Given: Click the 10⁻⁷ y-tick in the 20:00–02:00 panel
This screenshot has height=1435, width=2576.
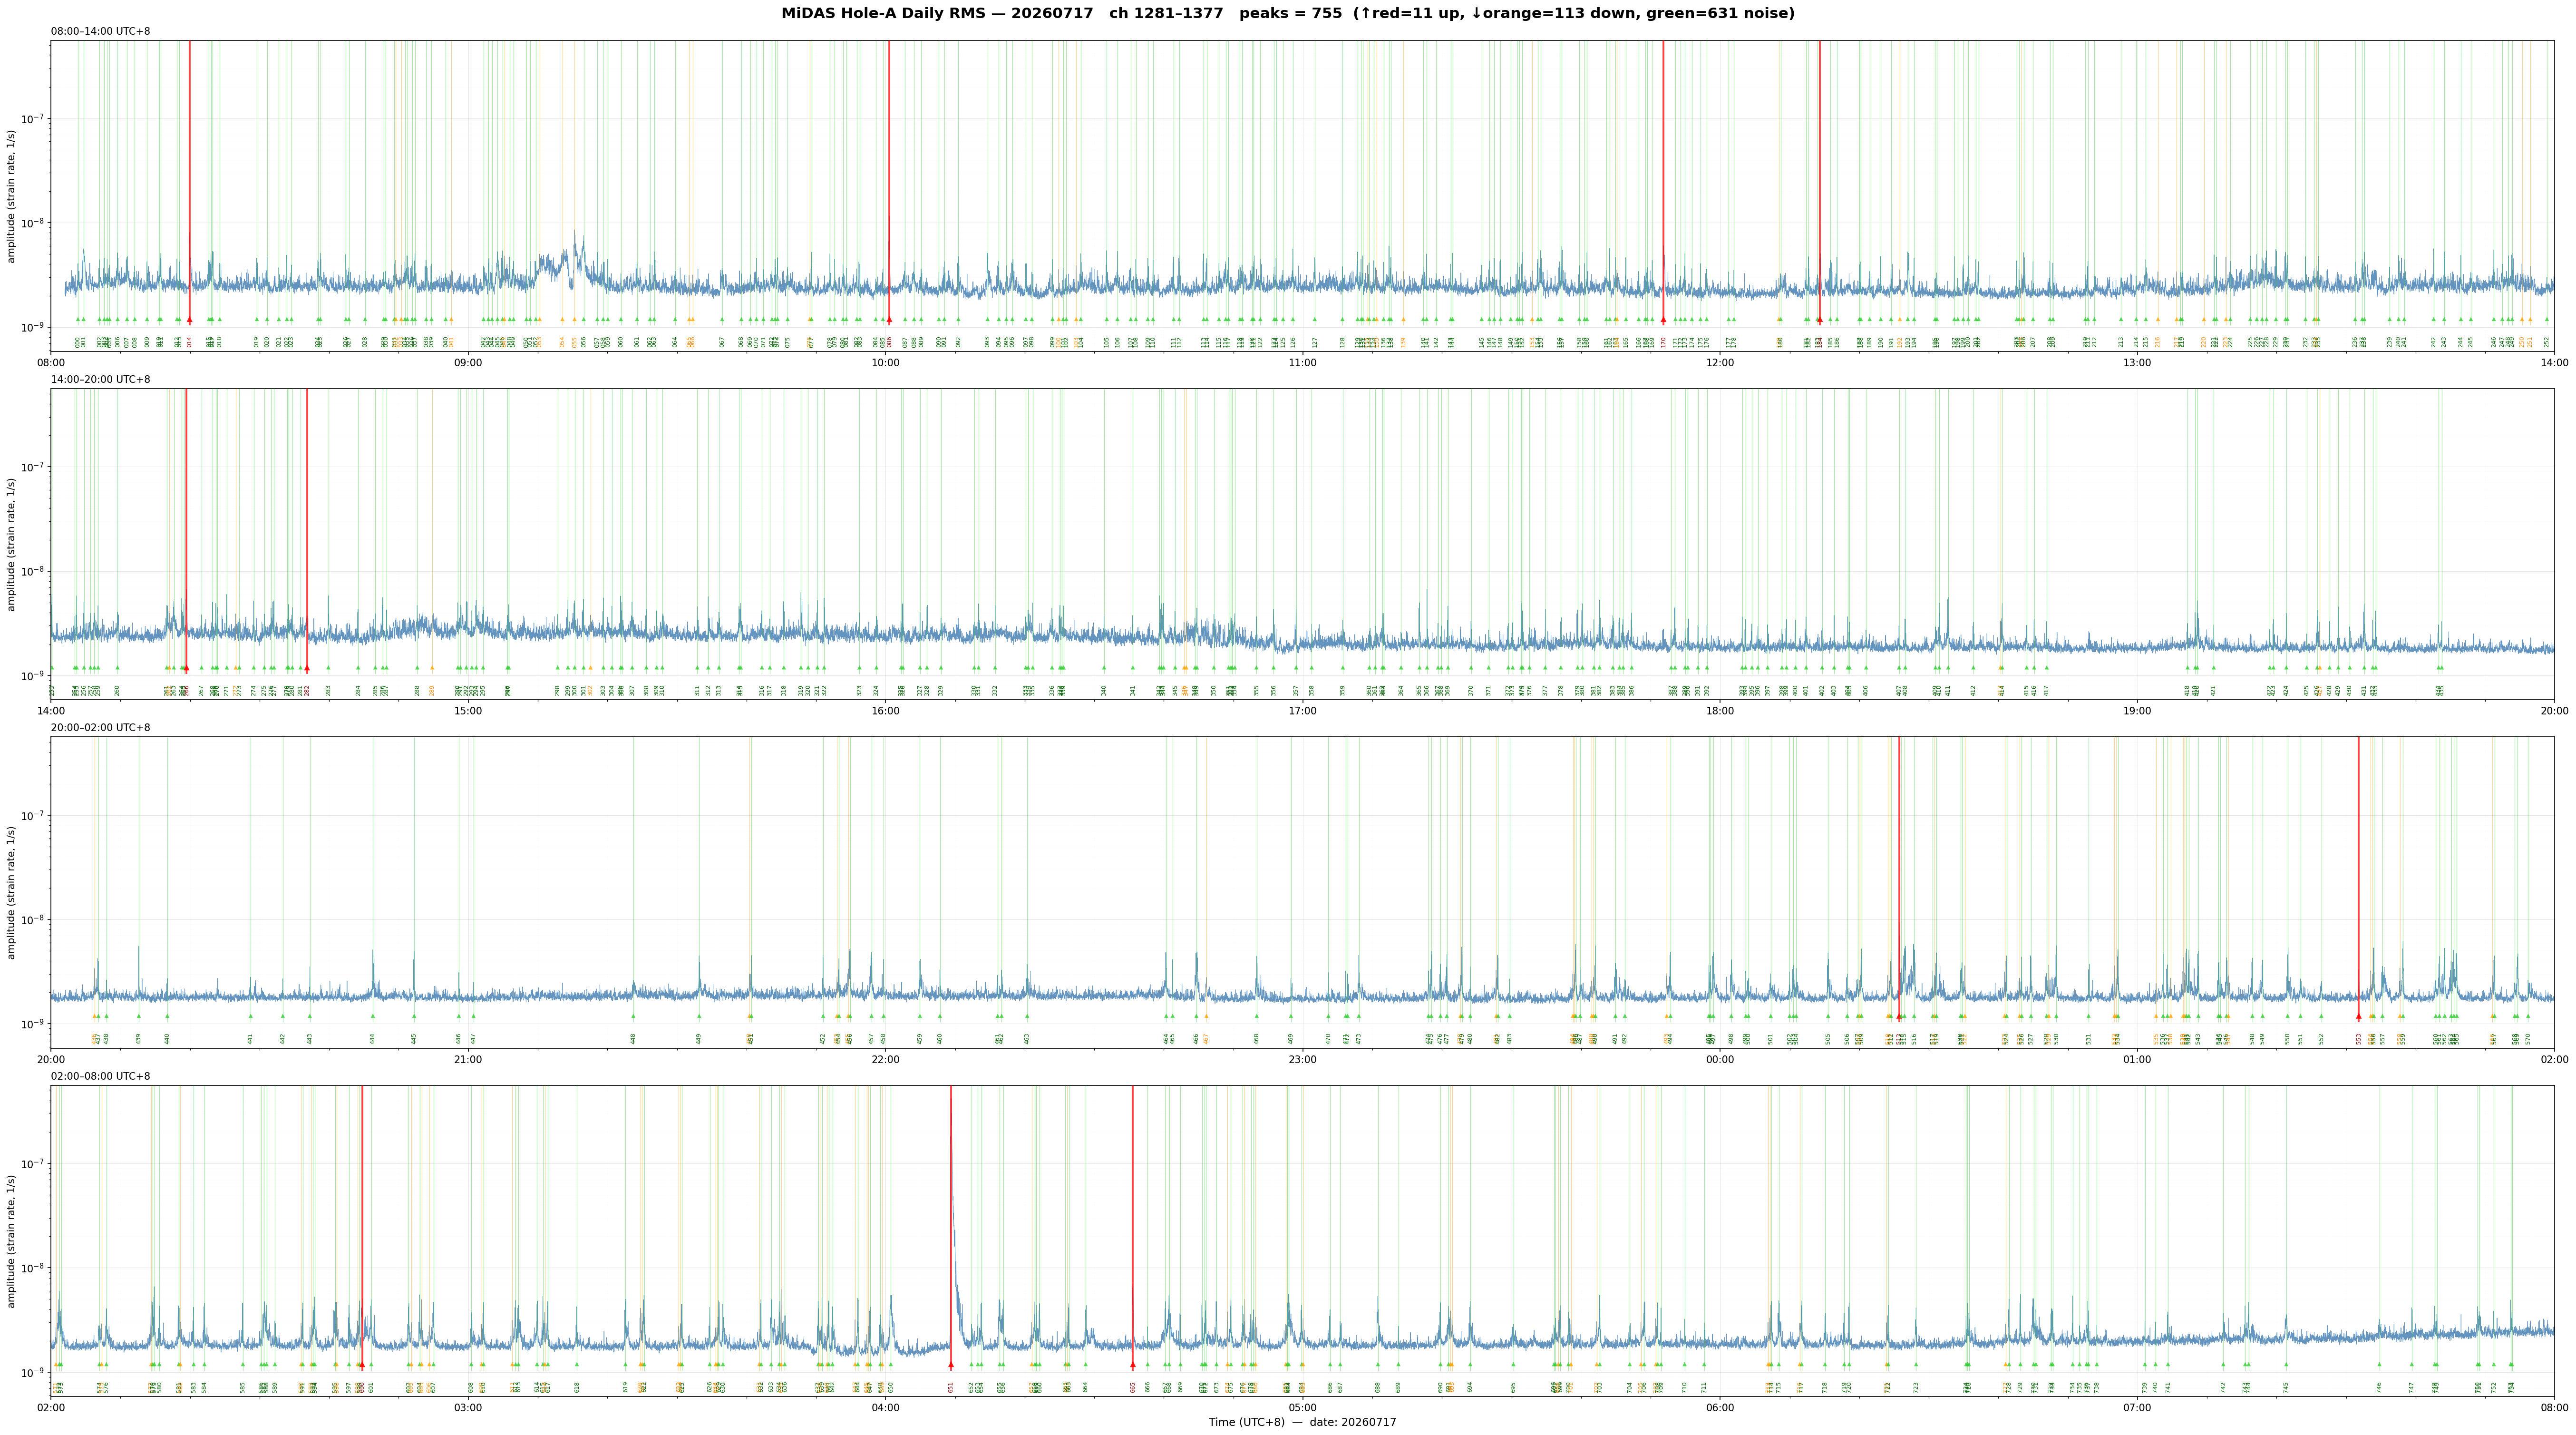Looking at the screenshot, I should click(33, 815).
